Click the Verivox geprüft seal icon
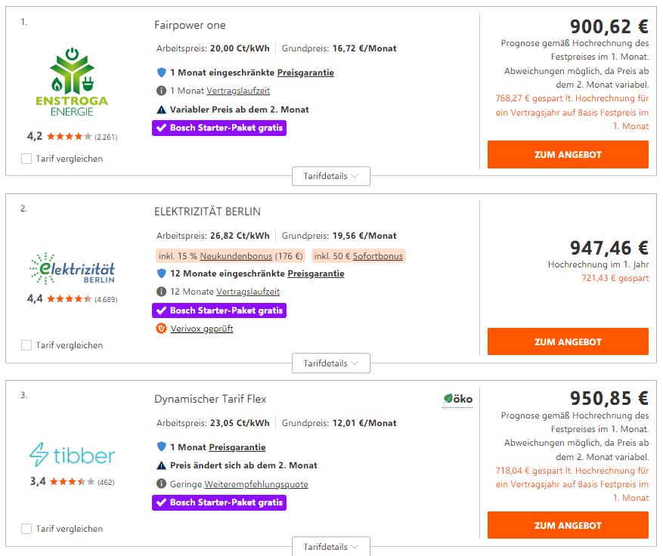Screen dimensions: 663x556 [x=160, y=329]
